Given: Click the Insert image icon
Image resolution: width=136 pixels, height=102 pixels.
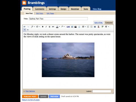Looking at the screenshot, I should 72,27.
